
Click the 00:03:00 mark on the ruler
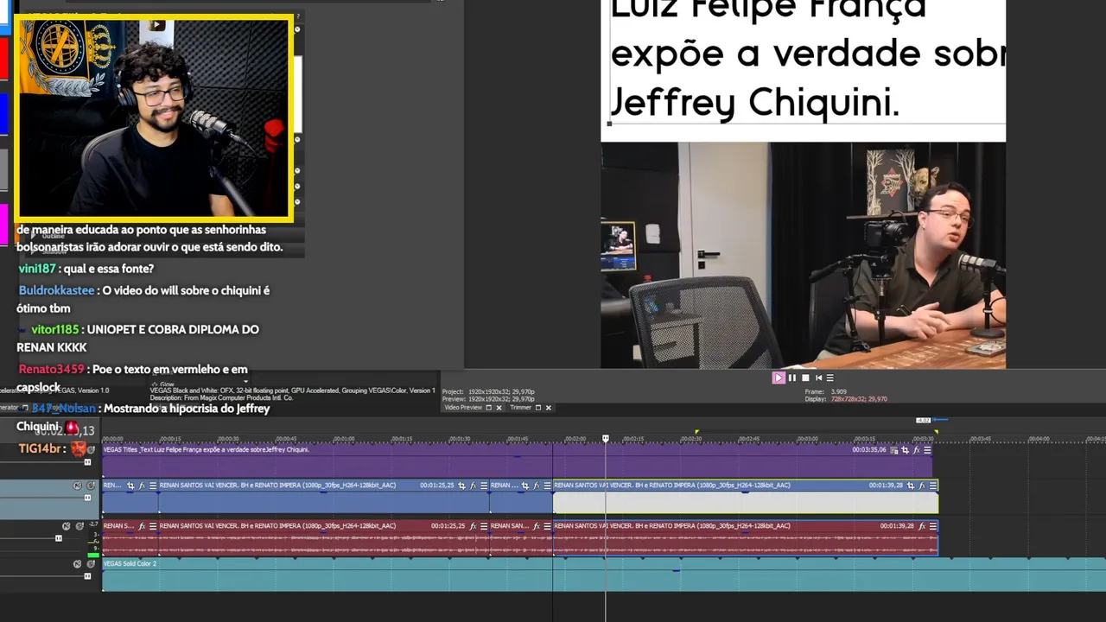pyautogui.click(x=806, y=439)
